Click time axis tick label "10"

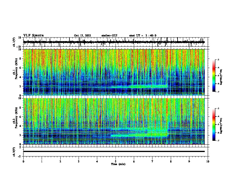[x=208, y=161]
